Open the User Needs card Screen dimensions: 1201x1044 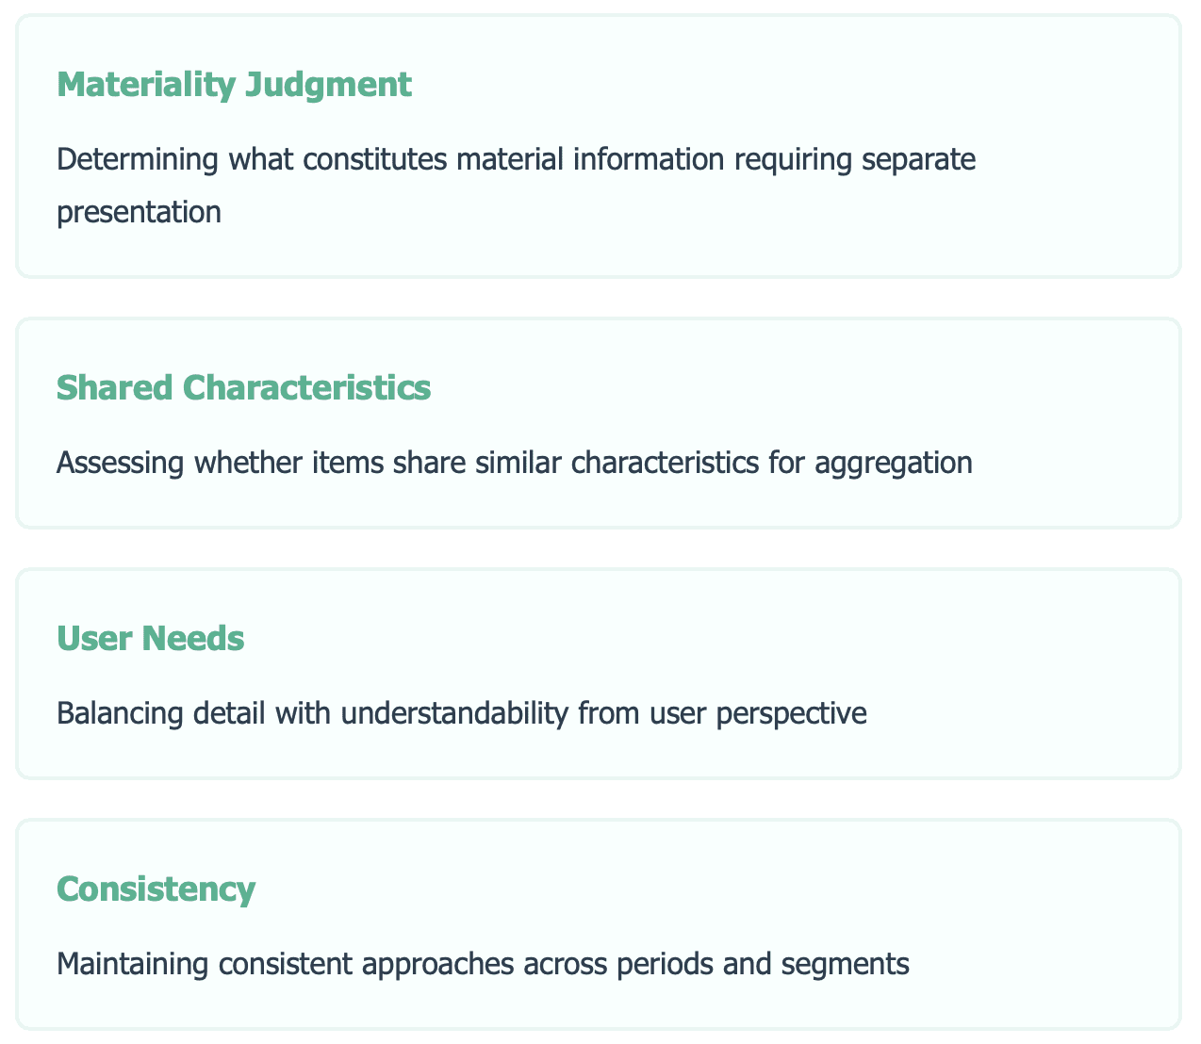click(x=599, y=674)
